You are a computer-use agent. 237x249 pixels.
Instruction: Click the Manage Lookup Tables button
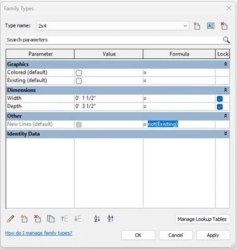(202, 219)
